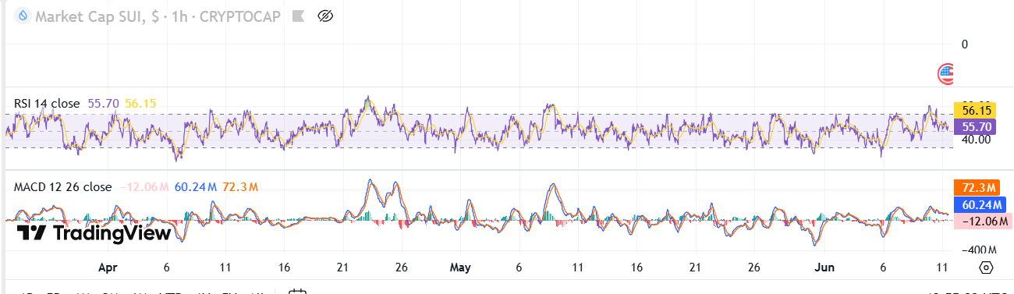Open chart settings hexagon icon on time axis
The height and width of the screenshot is (294, 1014).
986,267
